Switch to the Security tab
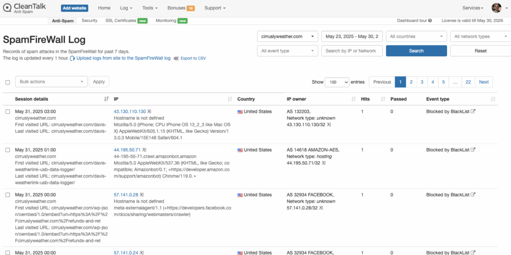 click(x=89, y=20)
